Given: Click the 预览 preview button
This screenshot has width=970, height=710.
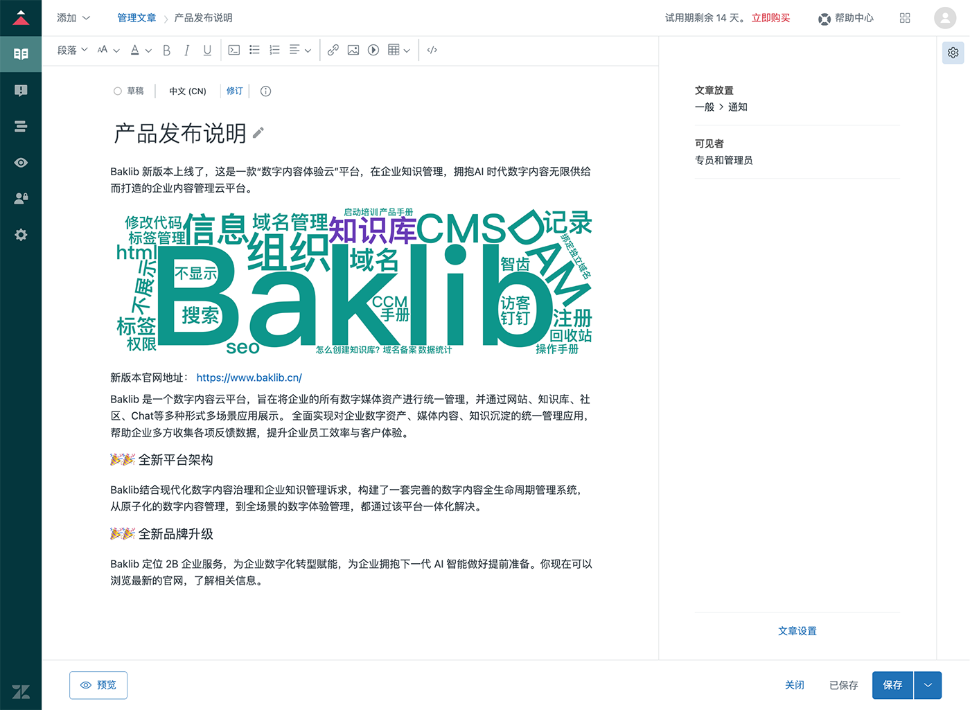Looking at the screenshot, I should (98, 685).
